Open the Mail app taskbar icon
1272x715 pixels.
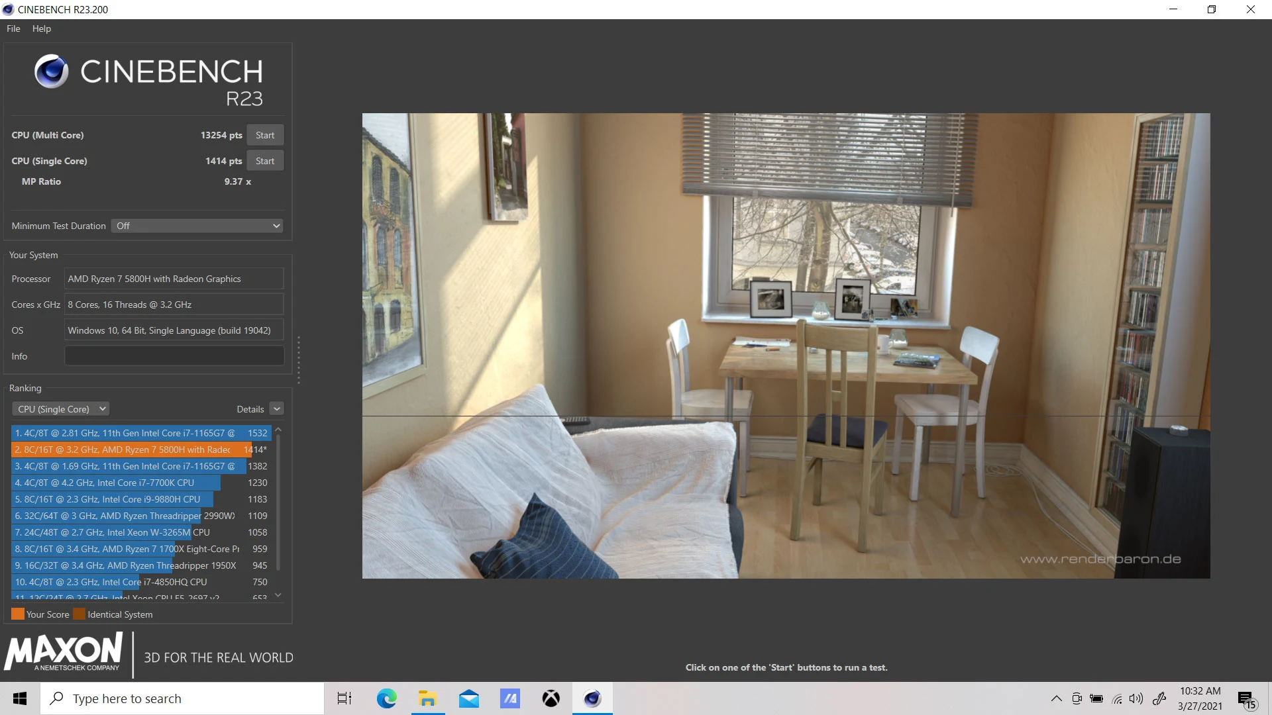(x=469, y=698)
